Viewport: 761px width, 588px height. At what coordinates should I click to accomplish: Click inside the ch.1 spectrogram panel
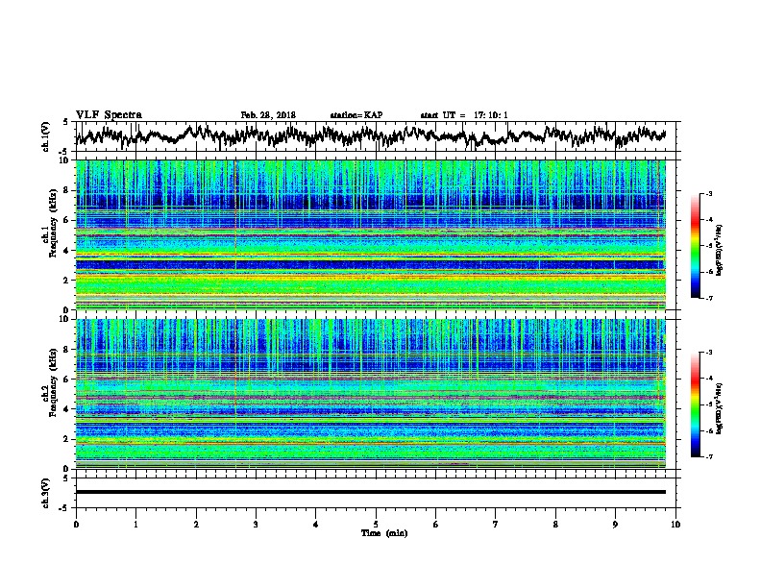pyautogui.click(x=371, y=234)
